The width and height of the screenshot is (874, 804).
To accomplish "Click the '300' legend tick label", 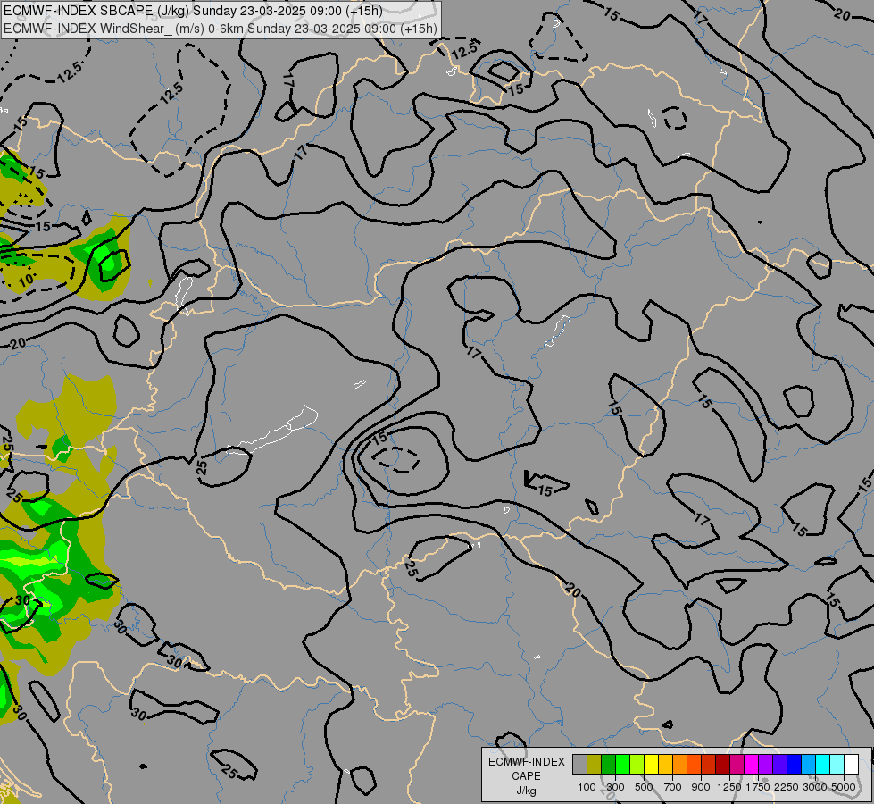I will 615,787.
